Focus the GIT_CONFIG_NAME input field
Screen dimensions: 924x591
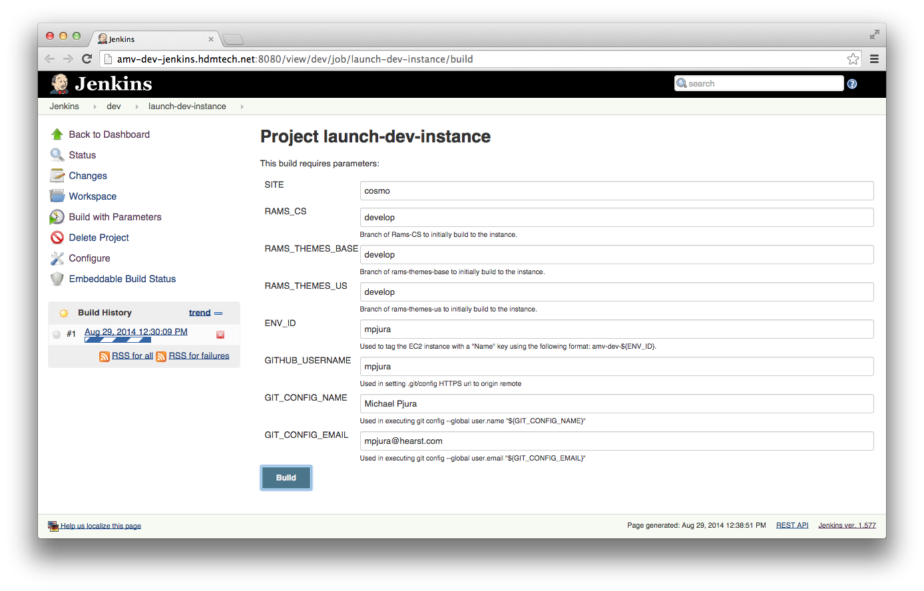coord(616,404)
